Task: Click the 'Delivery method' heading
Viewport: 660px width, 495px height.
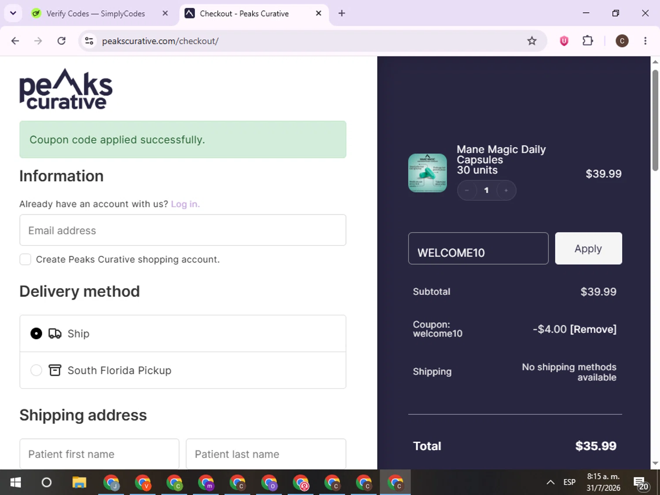Action: [x=80, y=291]
